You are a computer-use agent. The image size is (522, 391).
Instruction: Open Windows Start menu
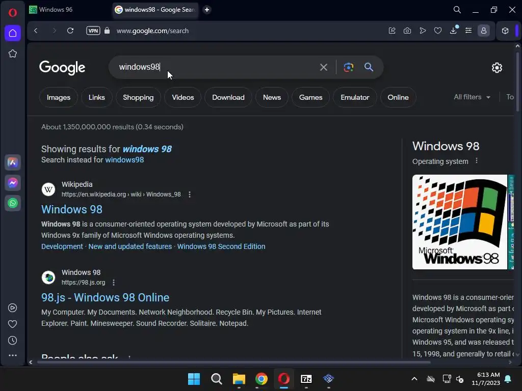[x=194, y=379]
